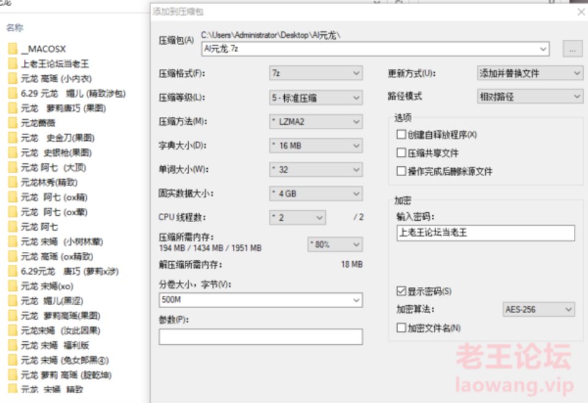Screen dimensions: 588x403
Task: Select the _MACOSX folder icon
Action: [x=13, y=49]
